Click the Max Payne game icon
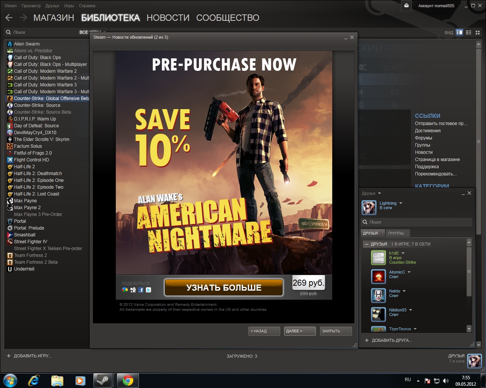The height and width of the screenshot is (388, 486). 10,201
